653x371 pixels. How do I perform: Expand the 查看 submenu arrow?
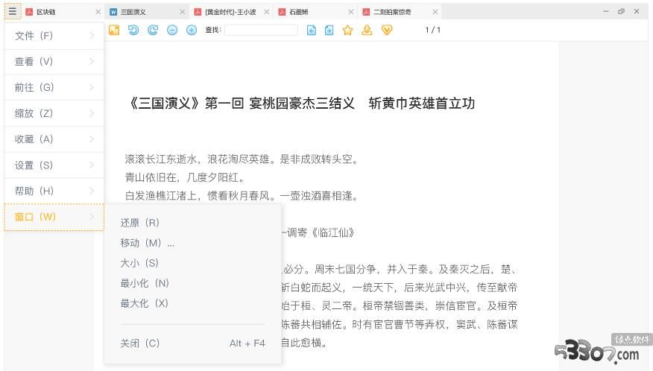coord(92,62)
